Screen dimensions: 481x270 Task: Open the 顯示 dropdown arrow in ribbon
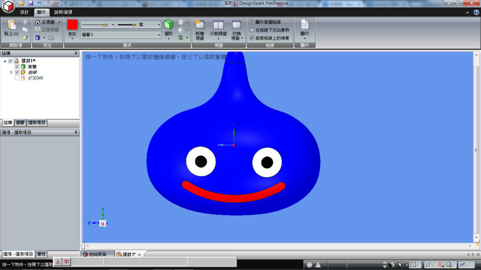coord(304,38)
